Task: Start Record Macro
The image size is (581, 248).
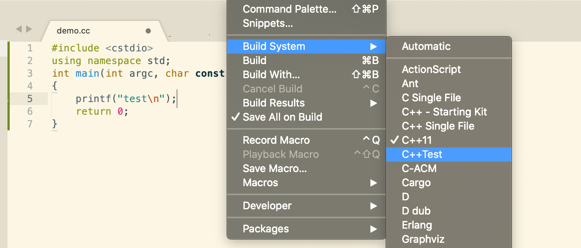Action: pyautogui.click(x=276, y=140)
